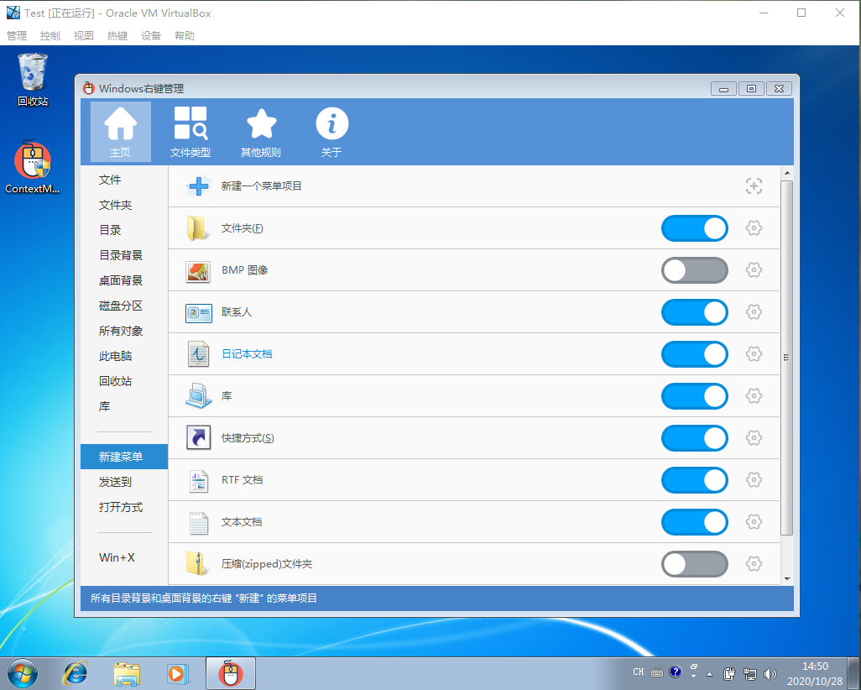Open the 文件类型 file types icon
The image size is (861, 690).
point(190,132)
